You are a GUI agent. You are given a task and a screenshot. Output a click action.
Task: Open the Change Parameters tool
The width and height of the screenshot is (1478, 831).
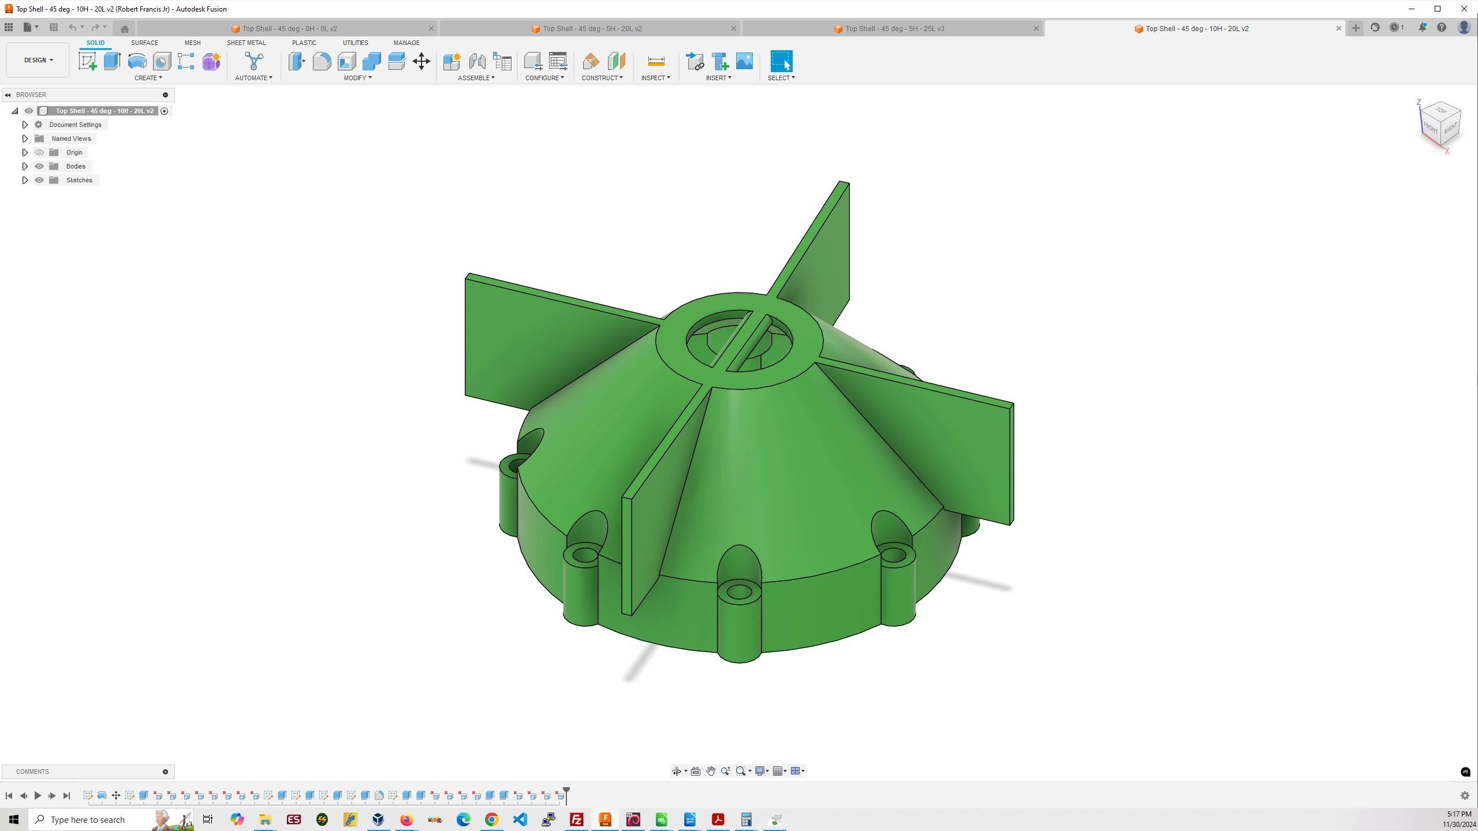(x=558, y=61)
